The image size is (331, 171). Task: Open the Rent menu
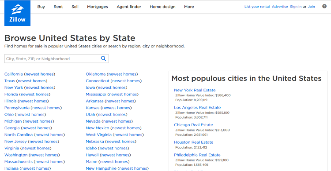pos(58,7)
